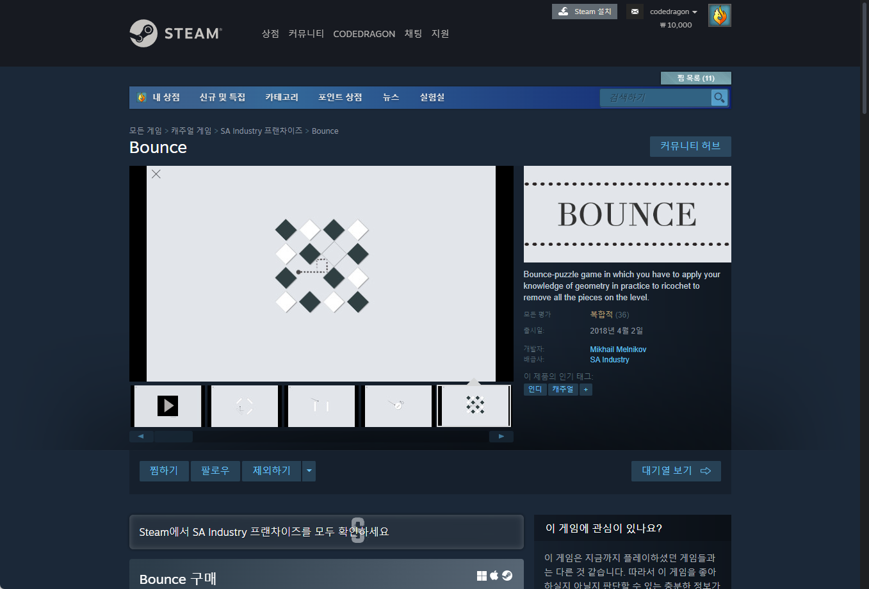
Task: Click 캐주얼 게임 breadcrumb link
Action: (x=191, y=131)
